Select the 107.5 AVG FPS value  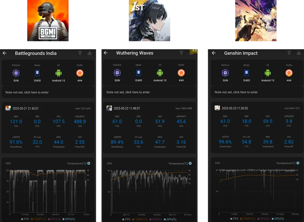click(58, 121)
